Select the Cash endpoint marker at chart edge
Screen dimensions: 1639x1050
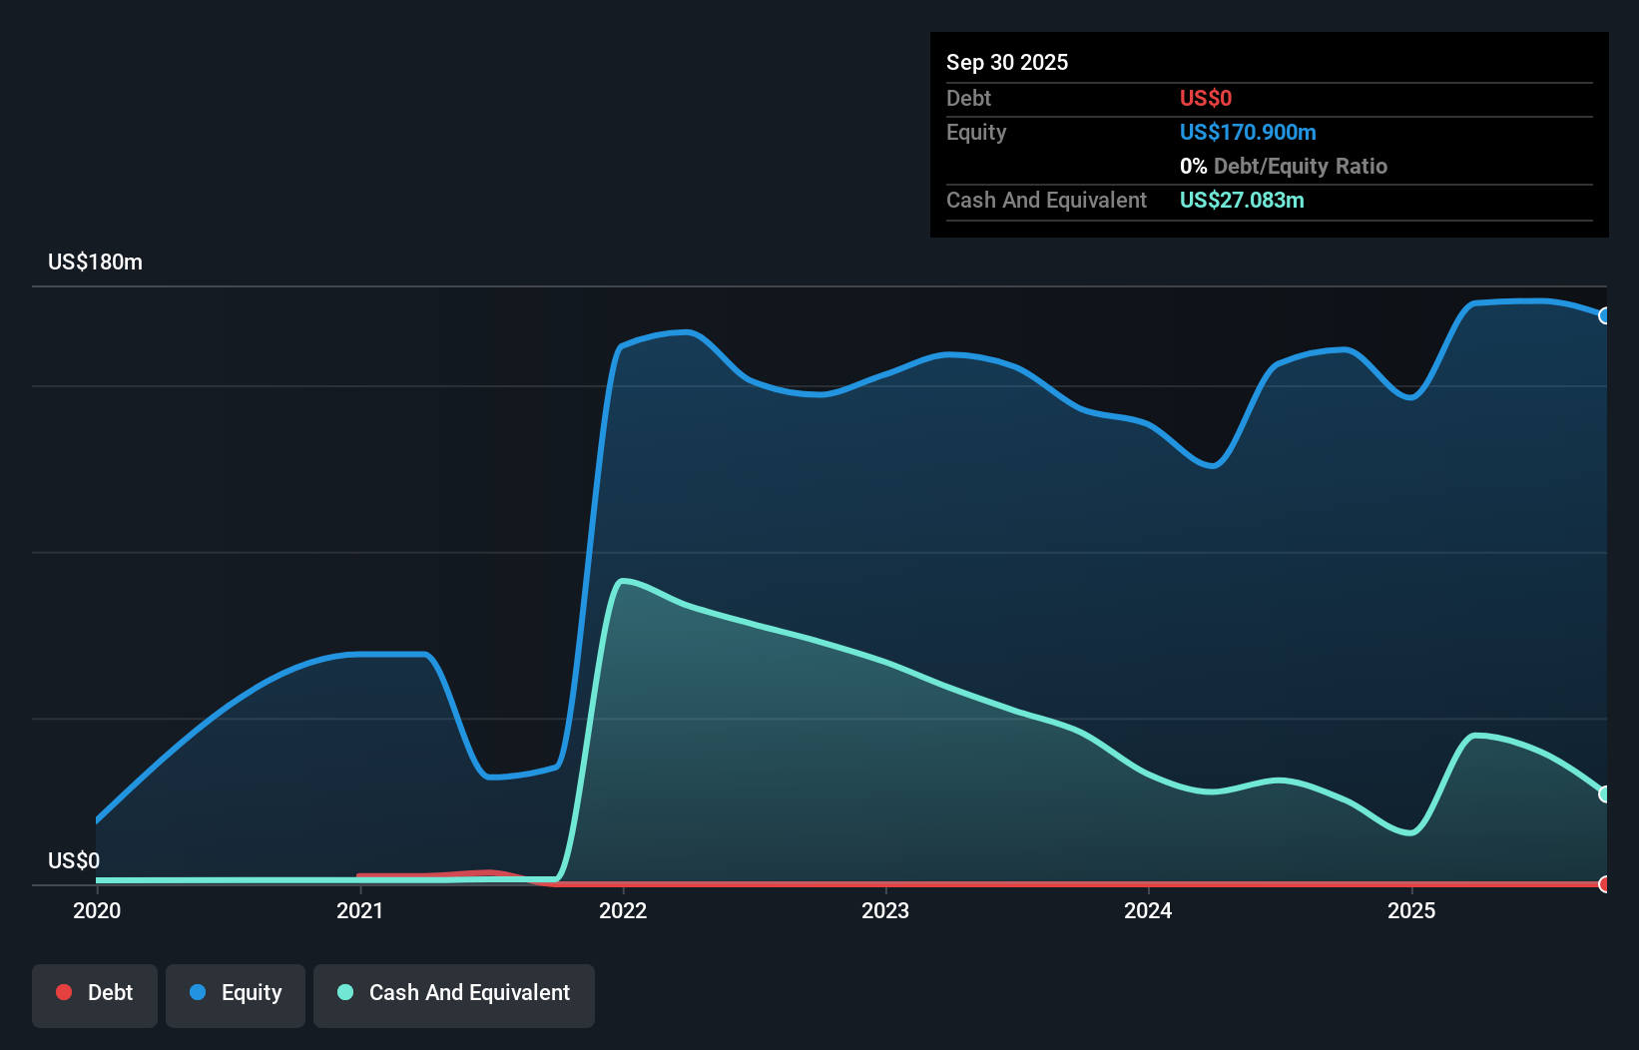[x=1605, y=793]
